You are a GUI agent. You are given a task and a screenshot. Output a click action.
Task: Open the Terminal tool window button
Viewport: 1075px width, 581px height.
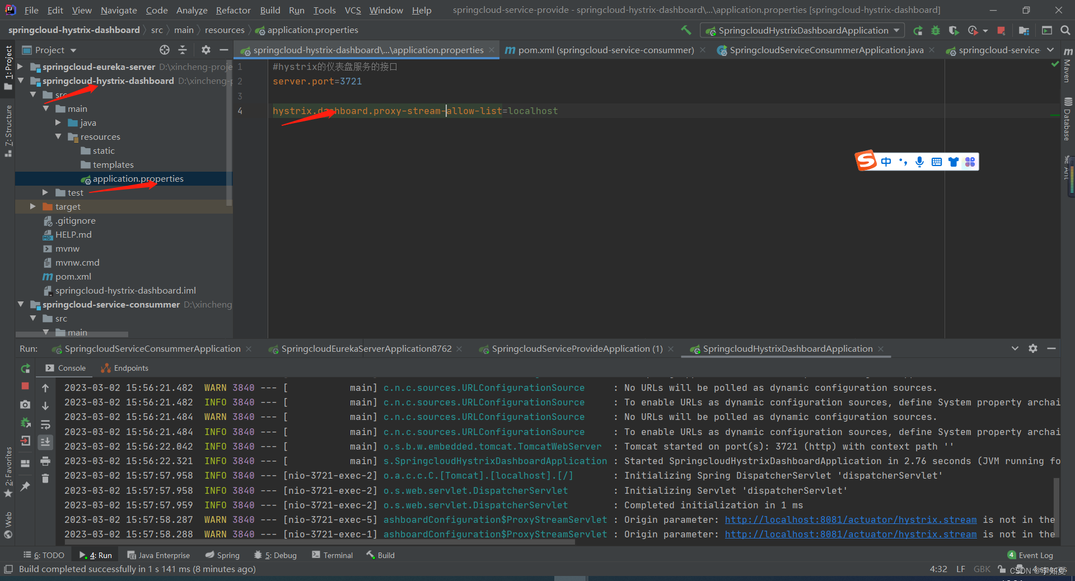click(x=333, y=555)
